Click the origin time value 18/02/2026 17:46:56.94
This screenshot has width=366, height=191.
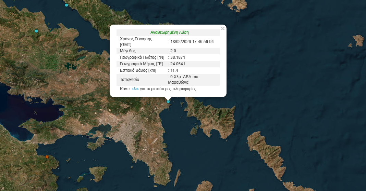[x=192, y=42]
